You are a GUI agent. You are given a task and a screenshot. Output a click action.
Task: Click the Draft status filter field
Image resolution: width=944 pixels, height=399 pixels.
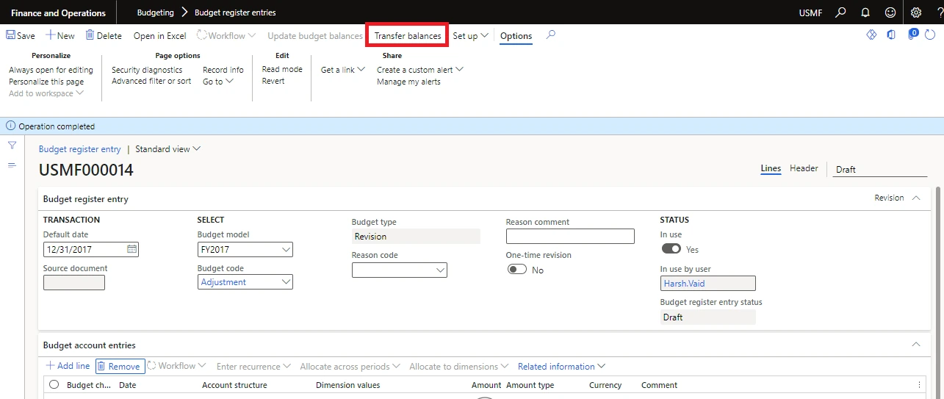point(880,169)
